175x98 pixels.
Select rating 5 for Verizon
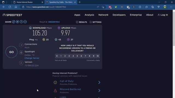click(x=77, y=56)
